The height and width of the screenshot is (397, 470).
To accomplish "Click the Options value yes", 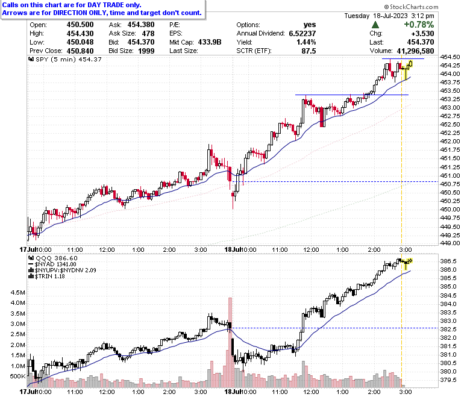I will tap(309, 25).
